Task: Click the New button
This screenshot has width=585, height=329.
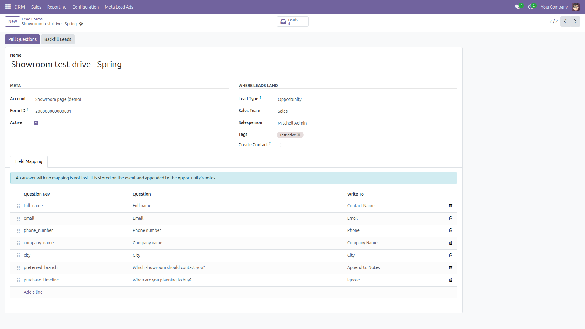Action: pos(12,21)
